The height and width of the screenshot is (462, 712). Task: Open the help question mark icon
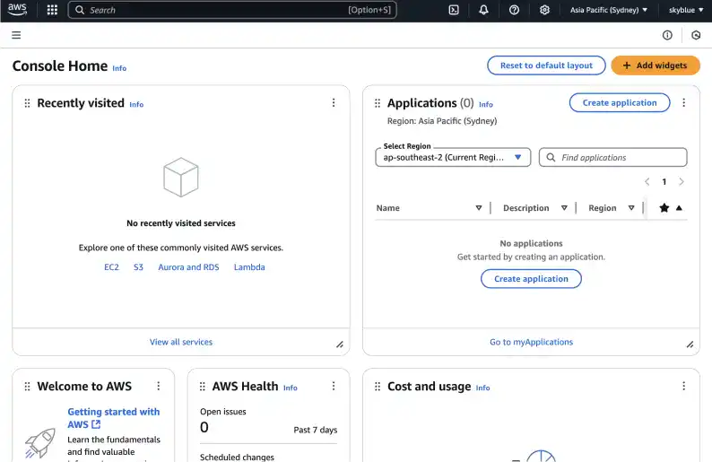(x=514, y=10)
